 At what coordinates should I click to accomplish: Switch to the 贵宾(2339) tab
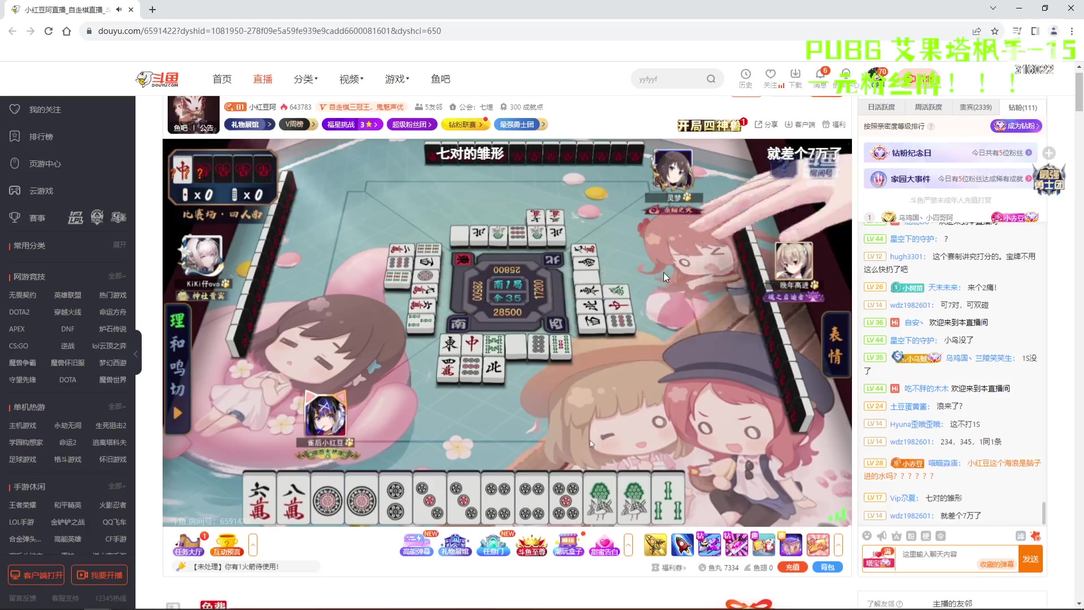tap(975, 107)
